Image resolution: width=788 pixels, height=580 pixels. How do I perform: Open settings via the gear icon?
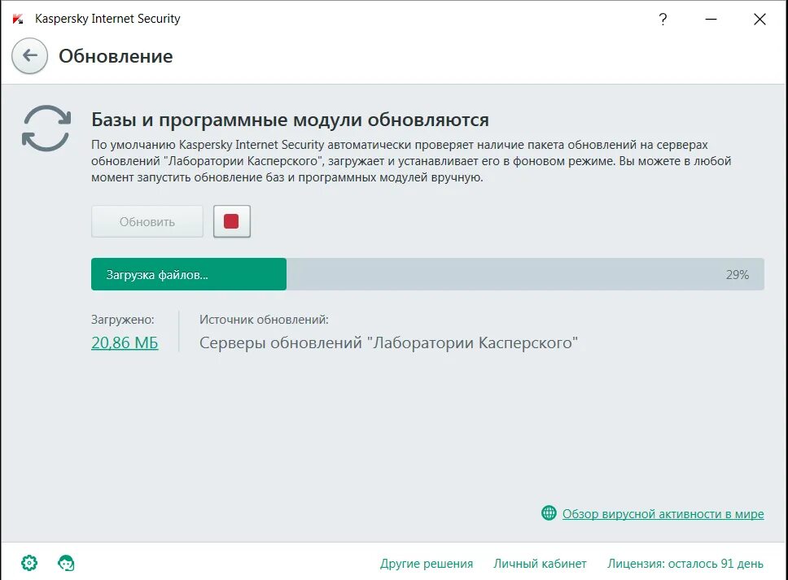29,563
